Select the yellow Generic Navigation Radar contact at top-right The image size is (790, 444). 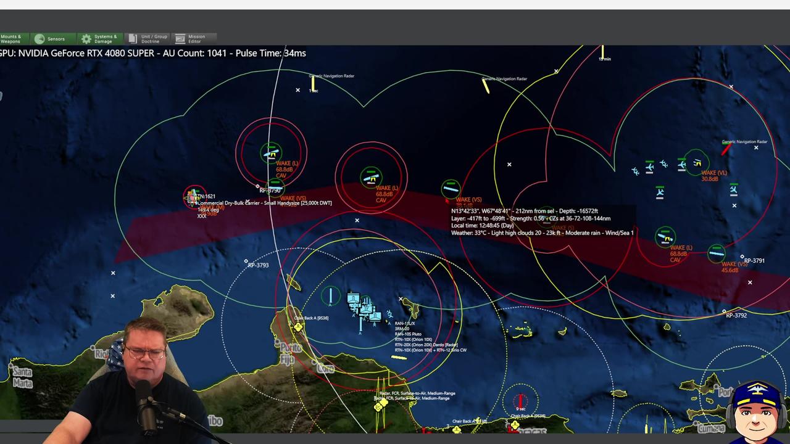click(x=486, y=87)
